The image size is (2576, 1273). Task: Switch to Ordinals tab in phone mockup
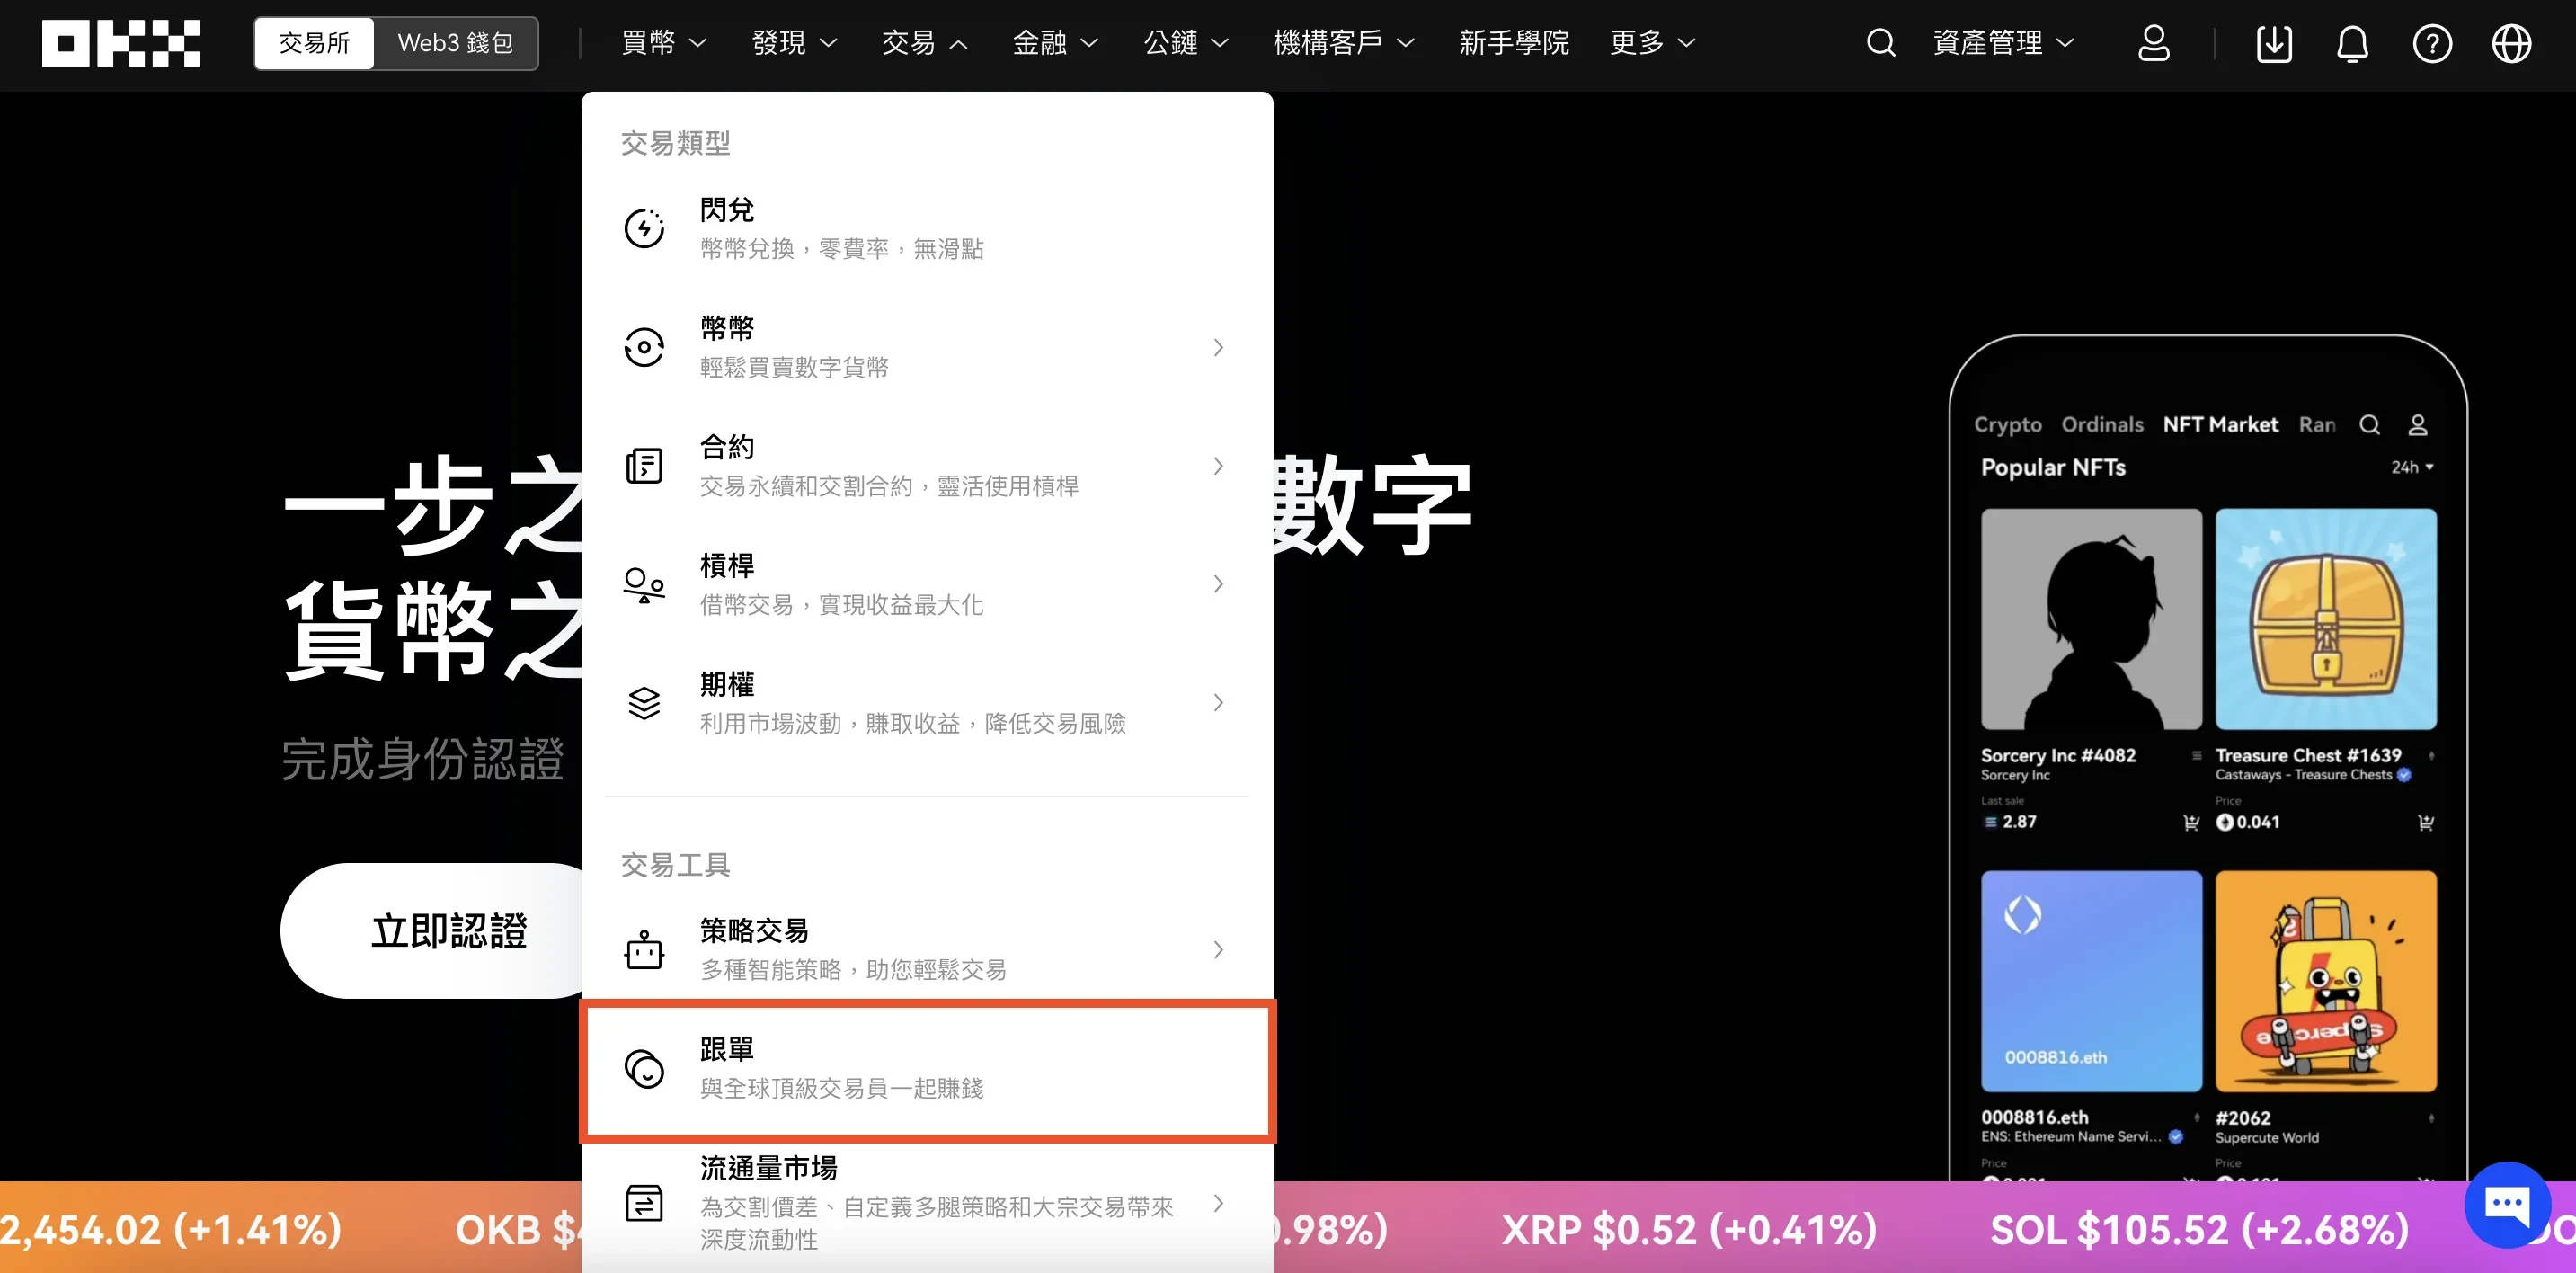point(2102,425)
